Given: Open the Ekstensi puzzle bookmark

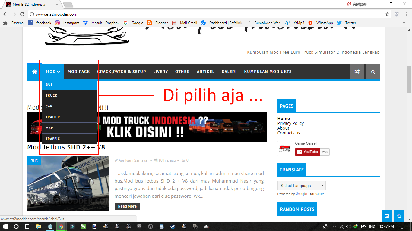Looking at the screenshot, I should (x=14, y=23).
